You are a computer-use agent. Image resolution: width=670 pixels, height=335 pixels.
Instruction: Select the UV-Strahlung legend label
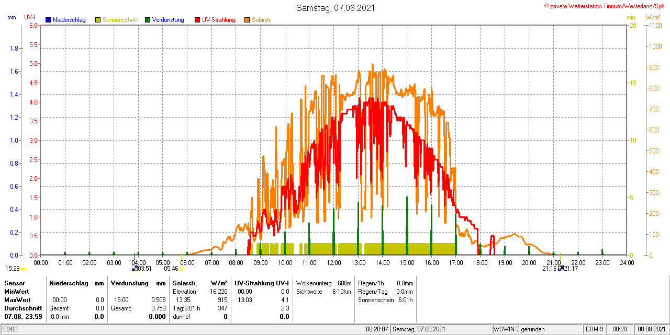[219, 20]
